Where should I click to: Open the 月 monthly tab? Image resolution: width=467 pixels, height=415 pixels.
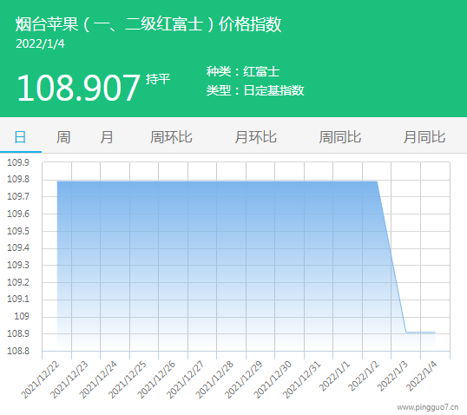point(106,137)
